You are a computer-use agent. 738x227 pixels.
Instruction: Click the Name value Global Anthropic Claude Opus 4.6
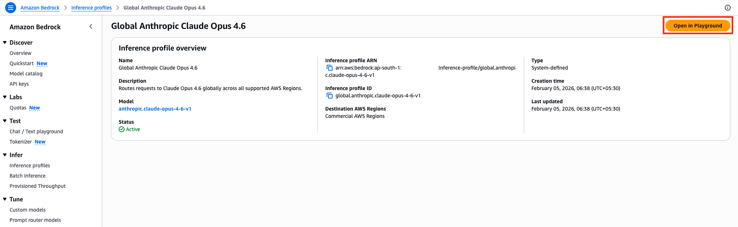pyautogui.click(x=158, y=68)
